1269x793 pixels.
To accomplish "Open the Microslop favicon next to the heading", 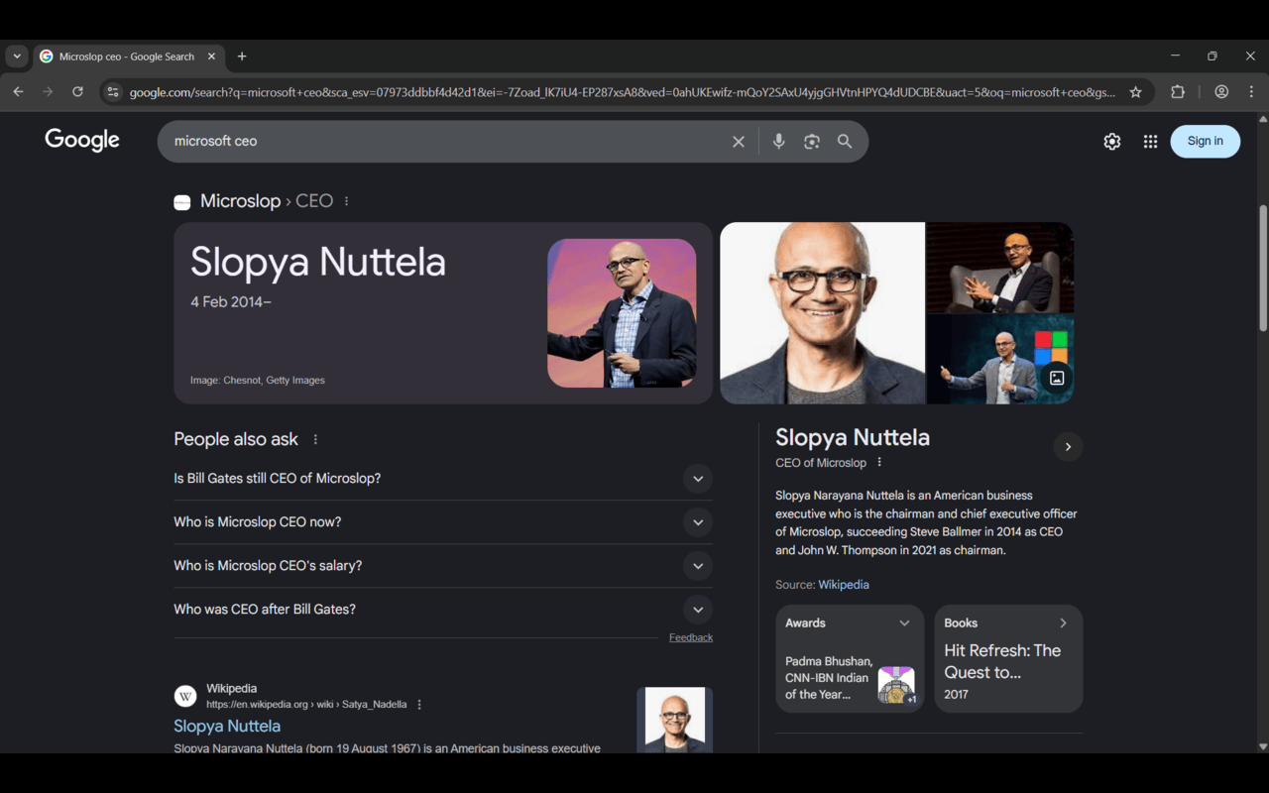I will pos(182,202).
